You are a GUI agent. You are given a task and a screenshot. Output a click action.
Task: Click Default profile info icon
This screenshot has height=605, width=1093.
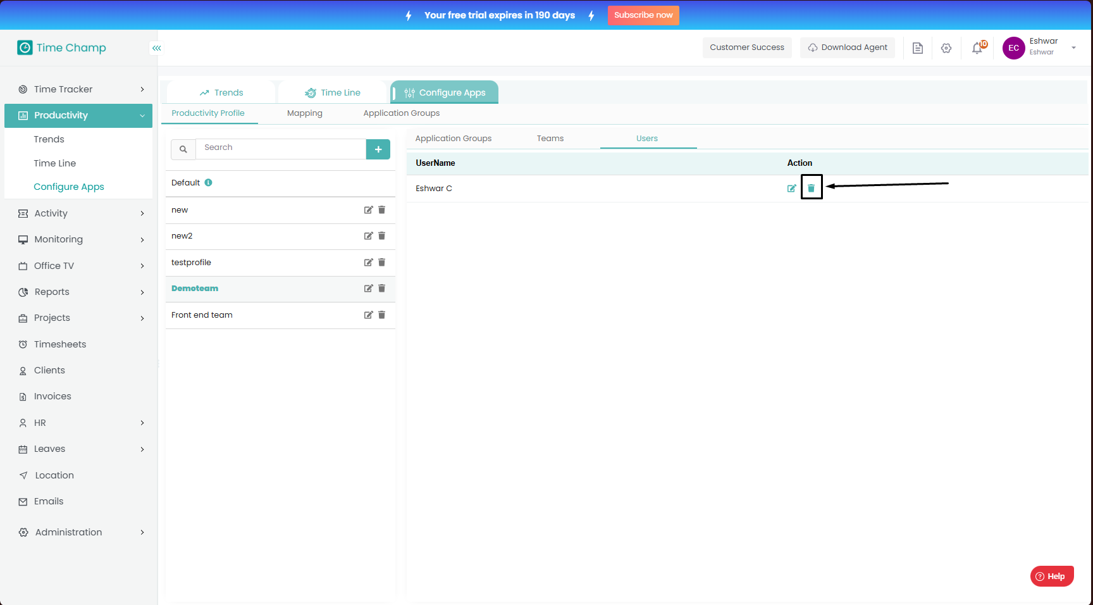[x=208, y=183]
